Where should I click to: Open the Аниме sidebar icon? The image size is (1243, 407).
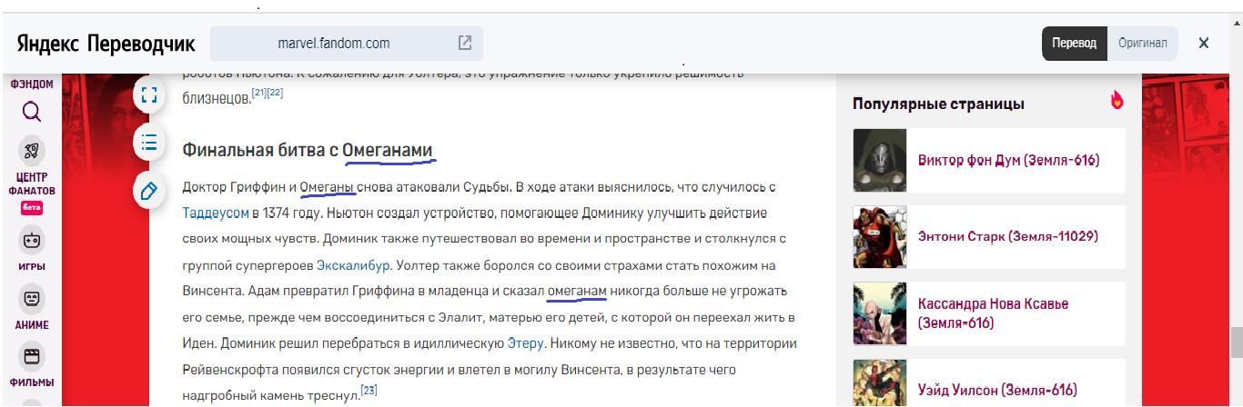pyautogui.click(x=31, y=298)
